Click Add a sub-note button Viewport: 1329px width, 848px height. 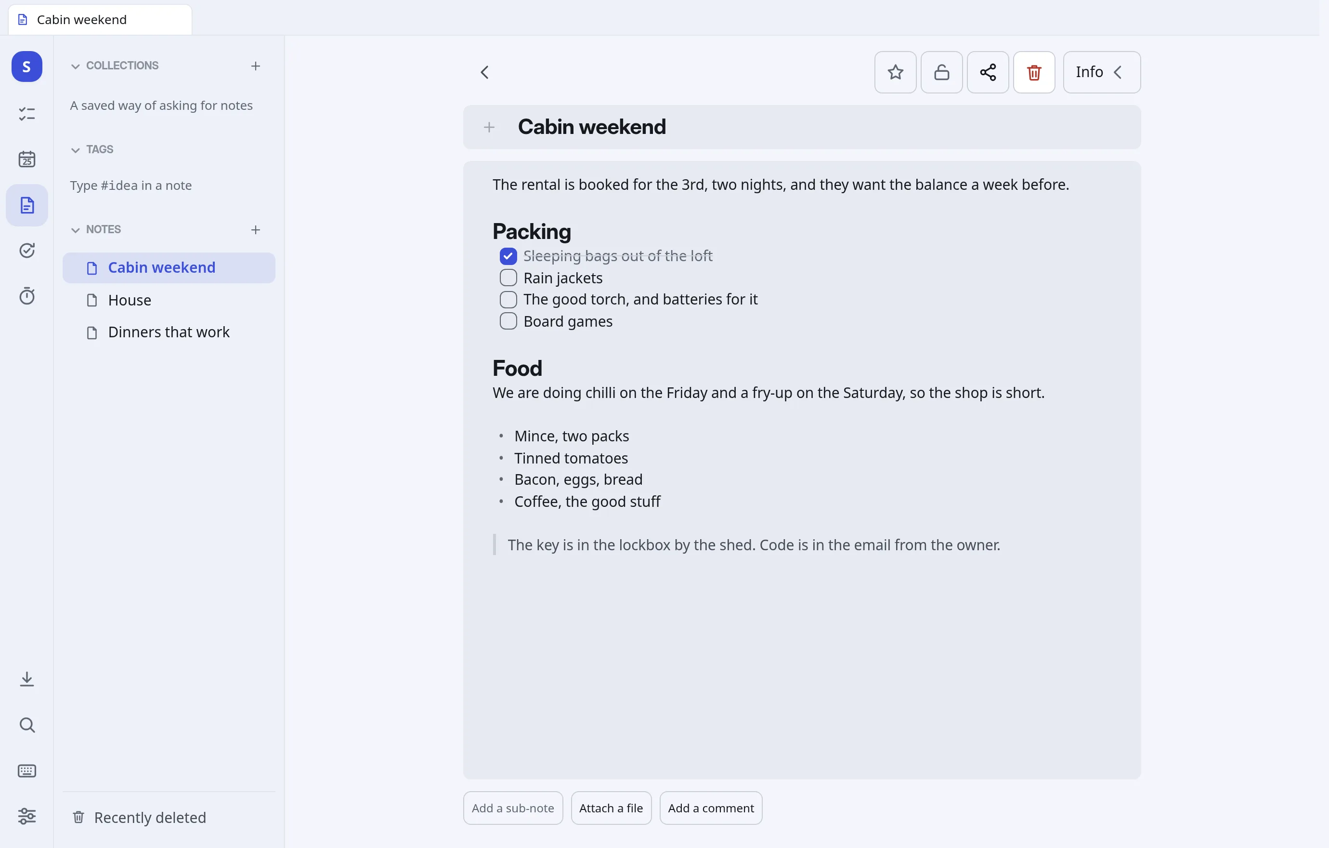(x=513, y=808)
